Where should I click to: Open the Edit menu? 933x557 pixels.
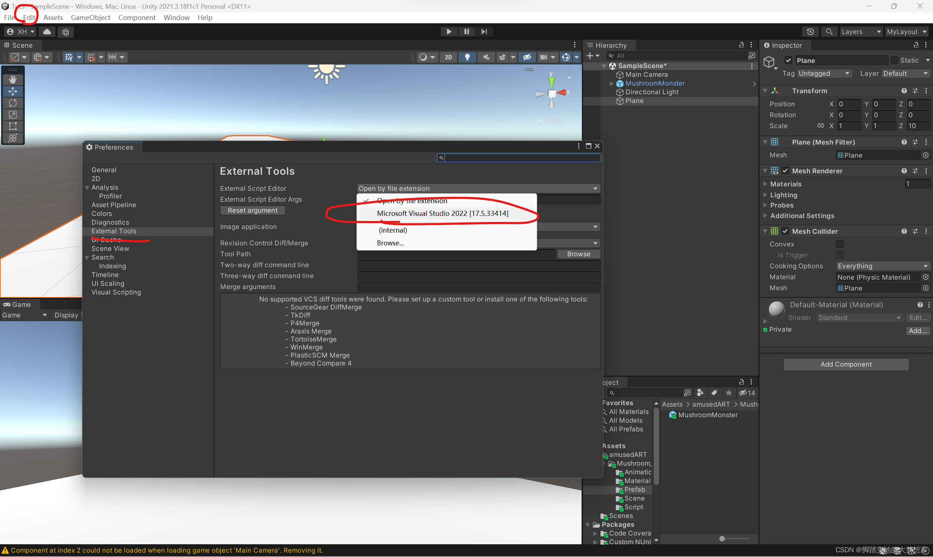[x=29, y=17]
